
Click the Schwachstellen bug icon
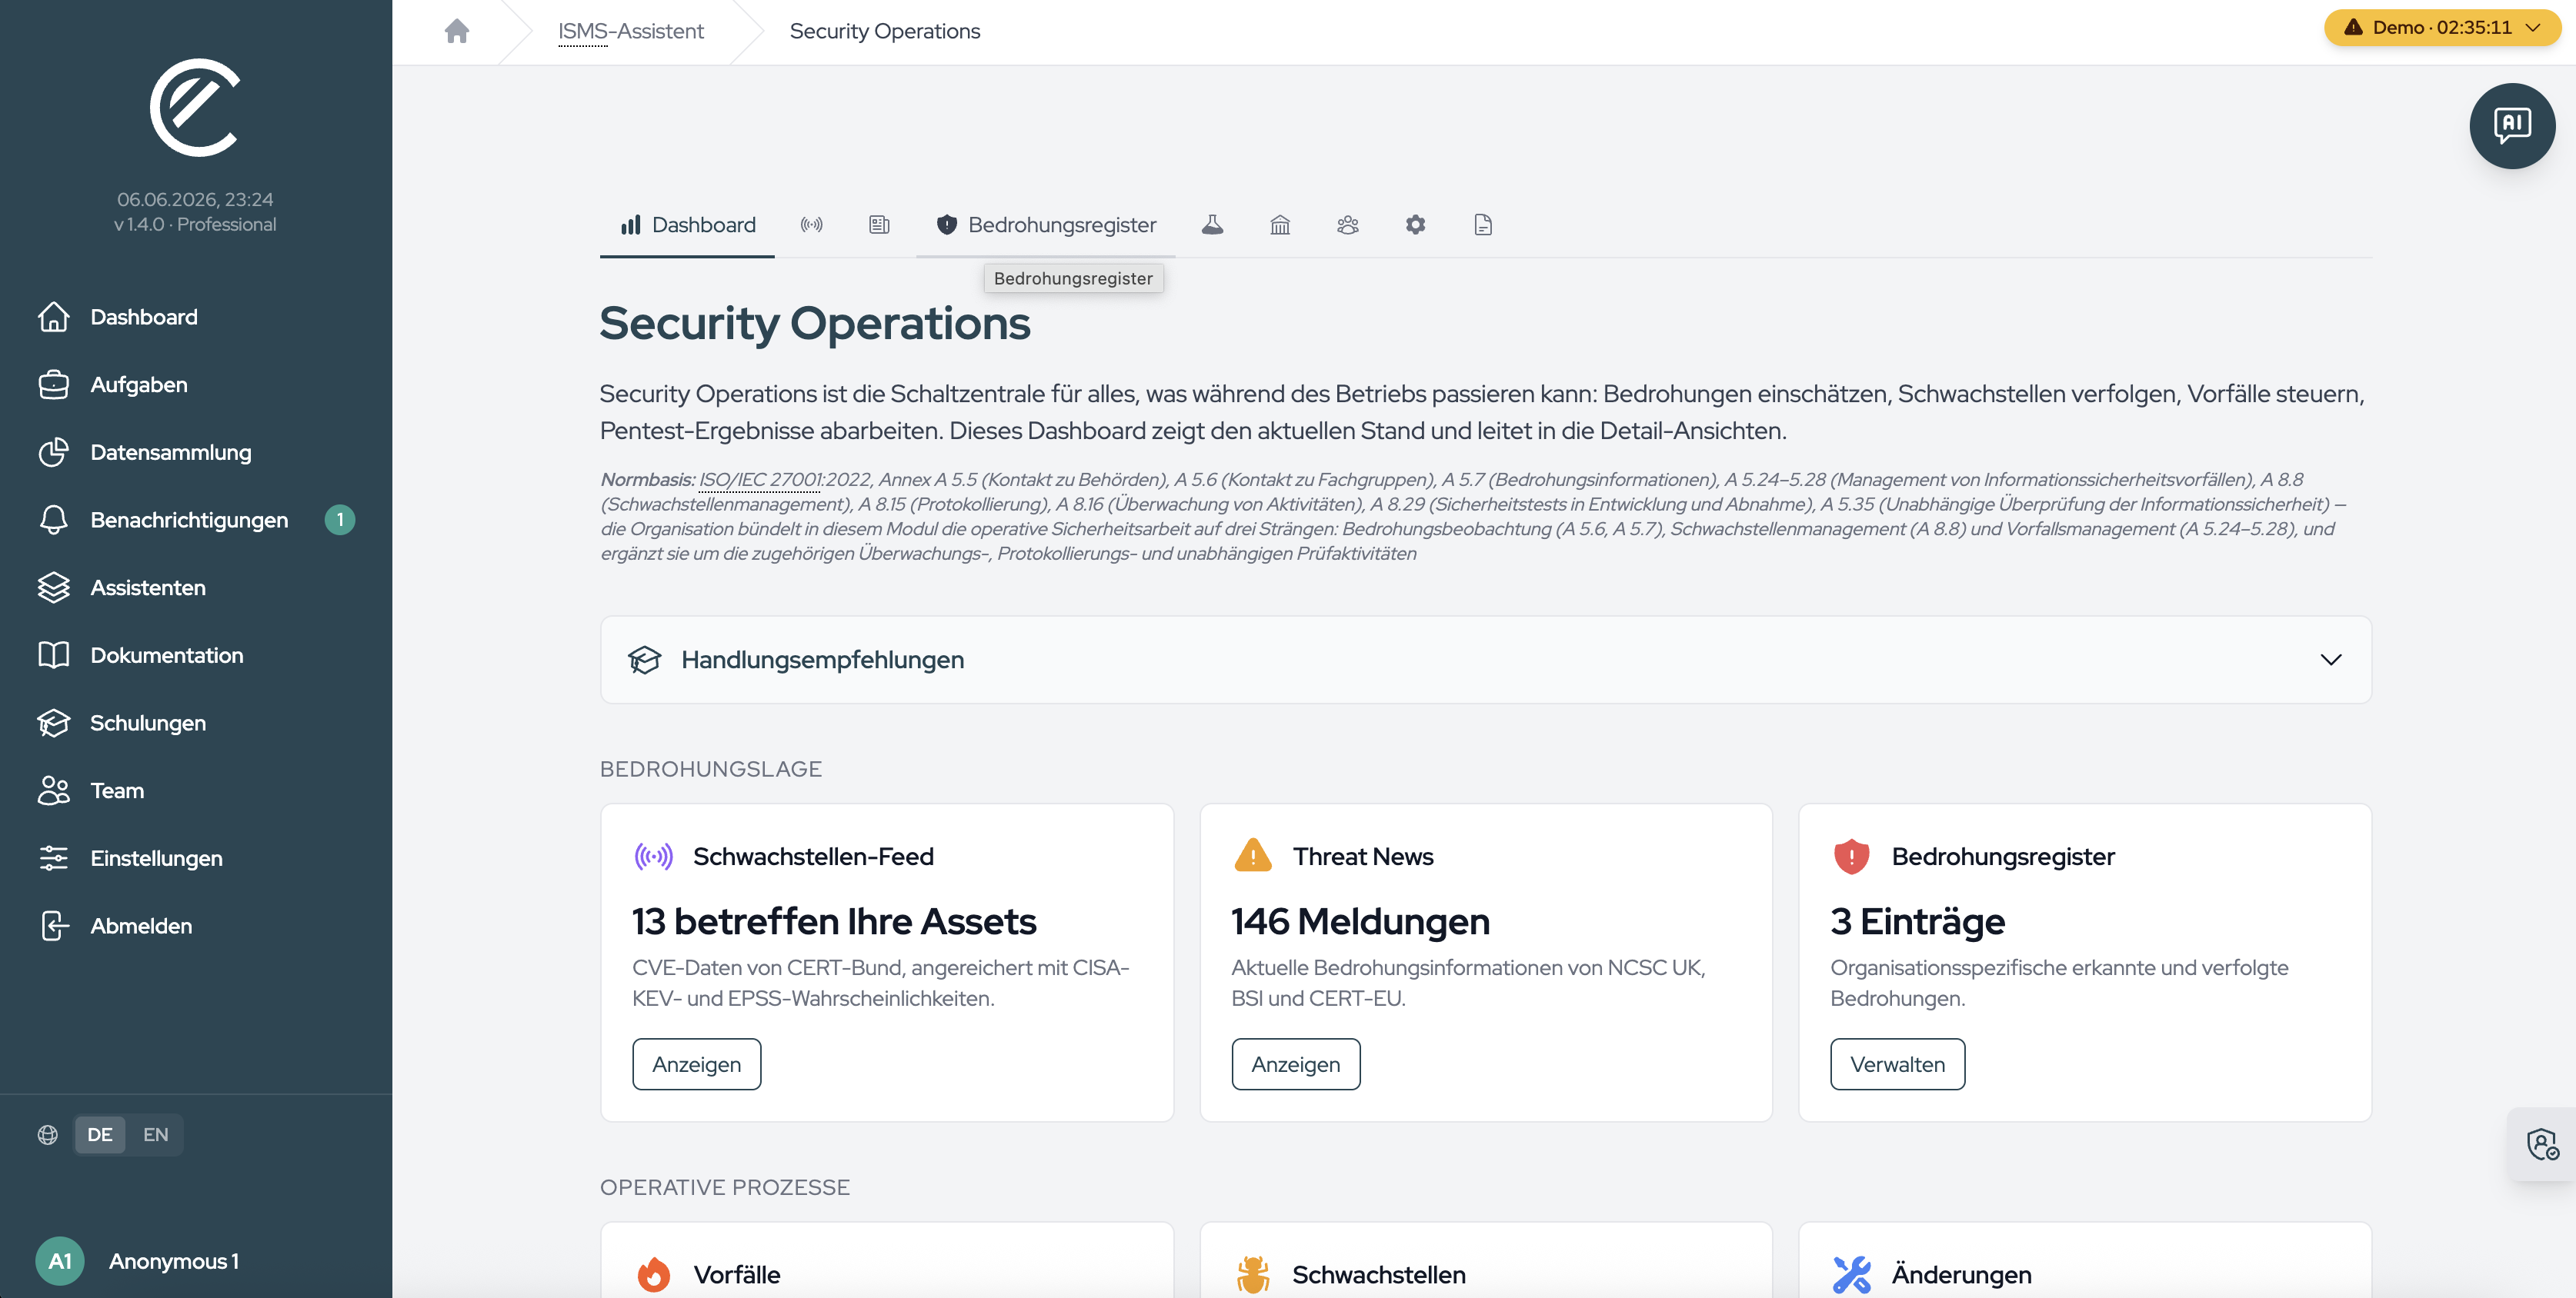(1253, 1274)
